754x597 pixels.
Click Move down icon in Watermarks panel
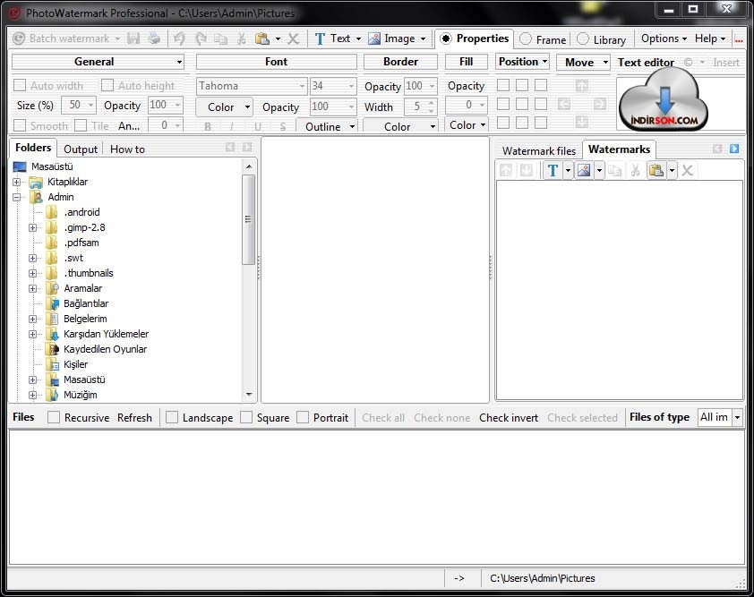coord(526,170)
